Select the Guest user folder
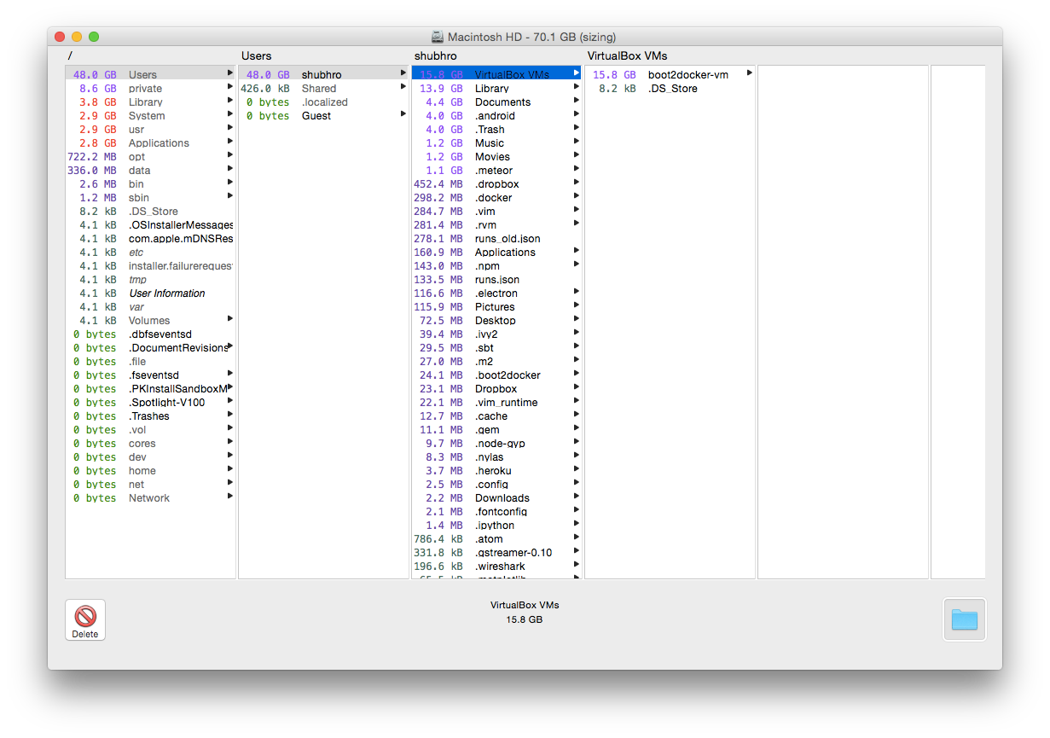 316,116
